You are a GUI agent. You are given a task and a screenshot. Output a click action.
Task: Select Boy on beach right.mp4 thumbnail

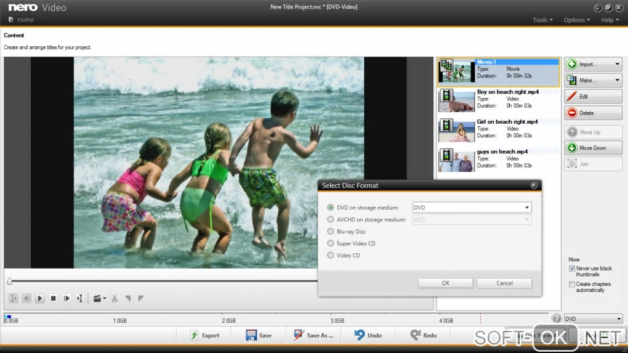[x=457, y=100]
